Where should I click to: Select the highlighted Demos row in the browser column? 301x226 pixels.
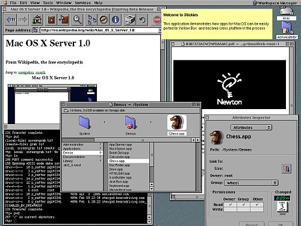point(82,153)
